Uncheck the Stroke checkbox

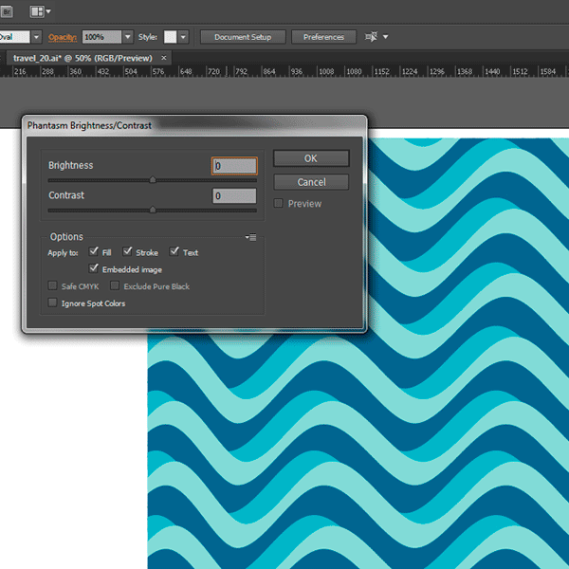127,251
